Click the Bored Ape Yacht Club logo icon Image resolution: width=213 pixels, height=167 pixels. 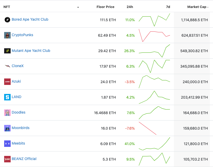[7, 20]
